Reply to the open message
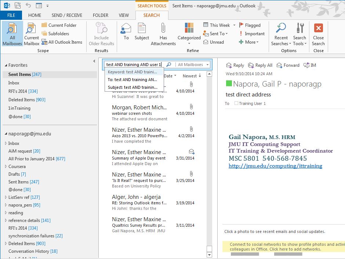Image resolution: width=345 pixels, height=259 pixels. click(x=235, y=65)
